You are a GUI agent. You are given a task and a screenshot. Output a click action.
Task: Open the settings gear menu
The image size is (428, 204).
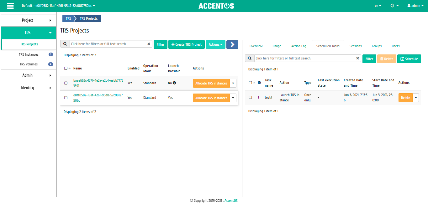(x=394, y=6)
